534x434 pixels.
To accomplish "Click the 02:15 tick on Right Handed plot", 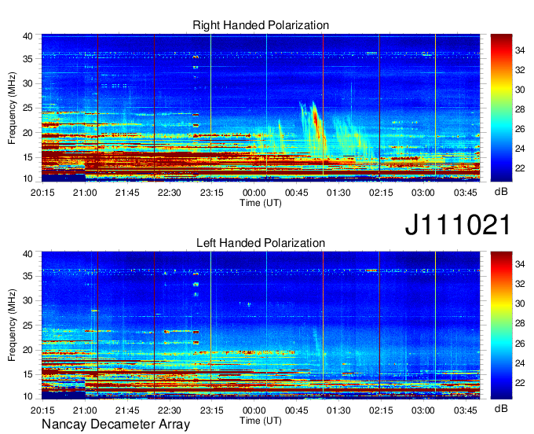I will pos(381,193).
